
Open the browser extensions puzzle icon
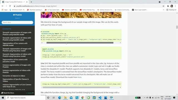point(168,6)
